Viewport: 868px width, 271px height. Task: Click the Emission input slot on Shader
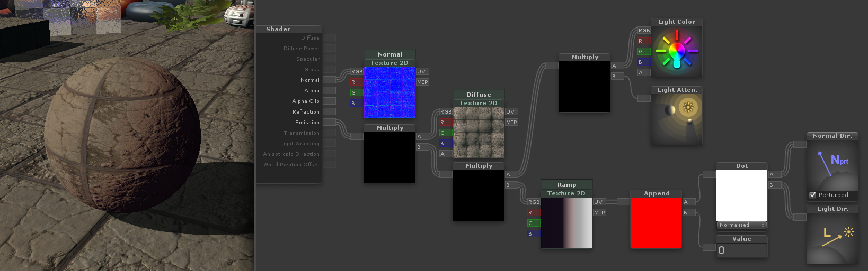(x=329, y=123)
